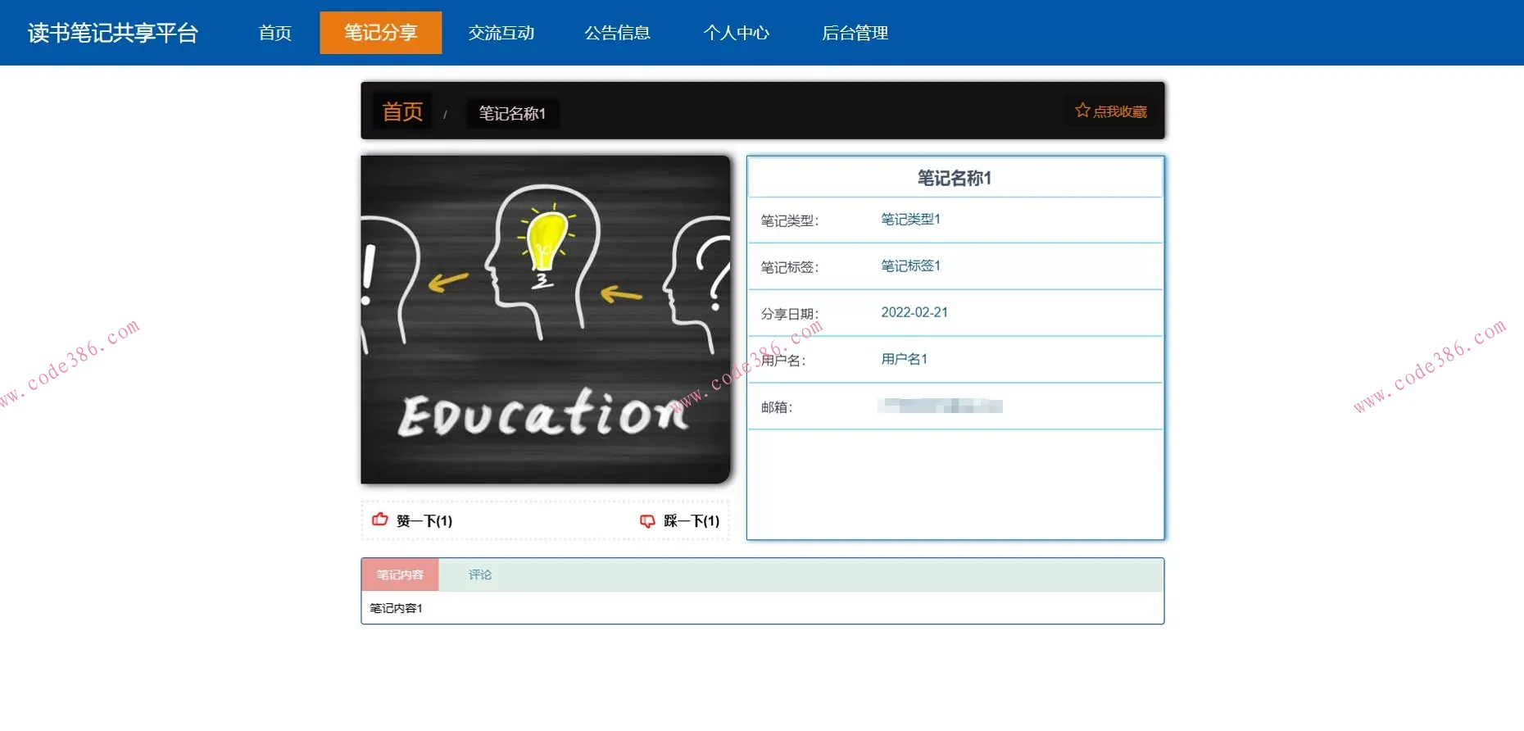This screenshot has height=731, width=1524.
Task: Open the 首页 item in the top navigation bar
Action: pos(275,33)
